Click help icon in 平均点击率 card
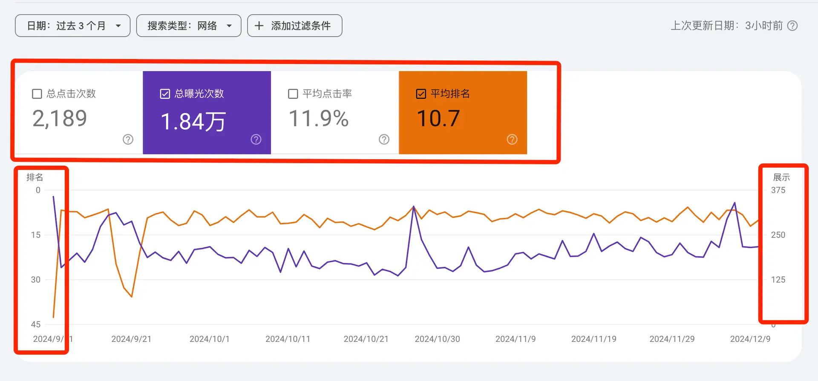The height and width of the screenshot is (381, 818). (x=384, y=139)
